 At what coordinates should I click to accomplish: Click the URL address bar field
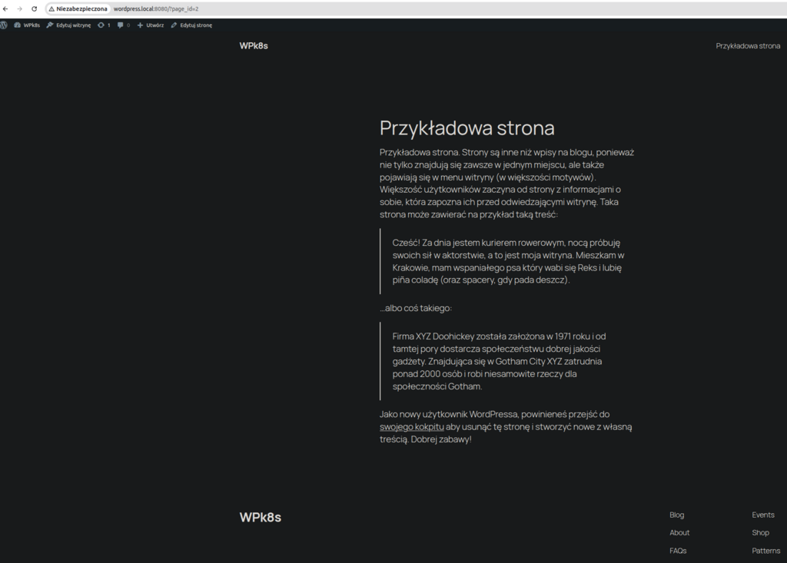(384, 8)
